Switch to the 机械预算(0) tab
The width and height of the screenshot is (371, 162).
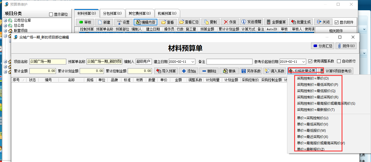click(167, 13)
